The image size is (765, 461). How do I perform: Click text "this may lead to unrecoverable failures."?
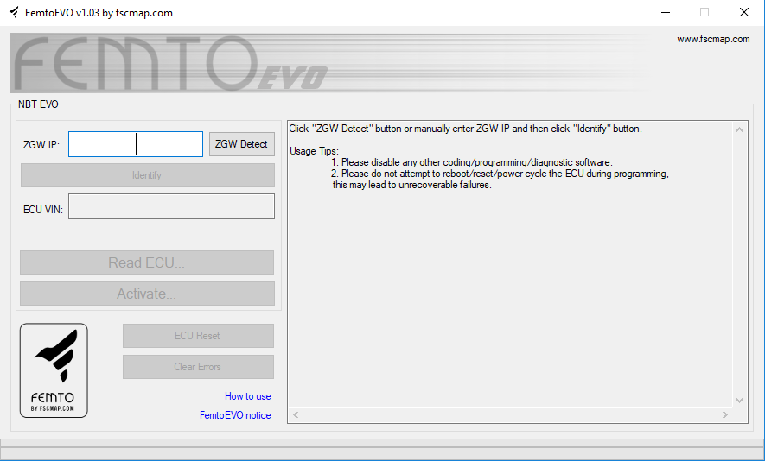point(411,185)
